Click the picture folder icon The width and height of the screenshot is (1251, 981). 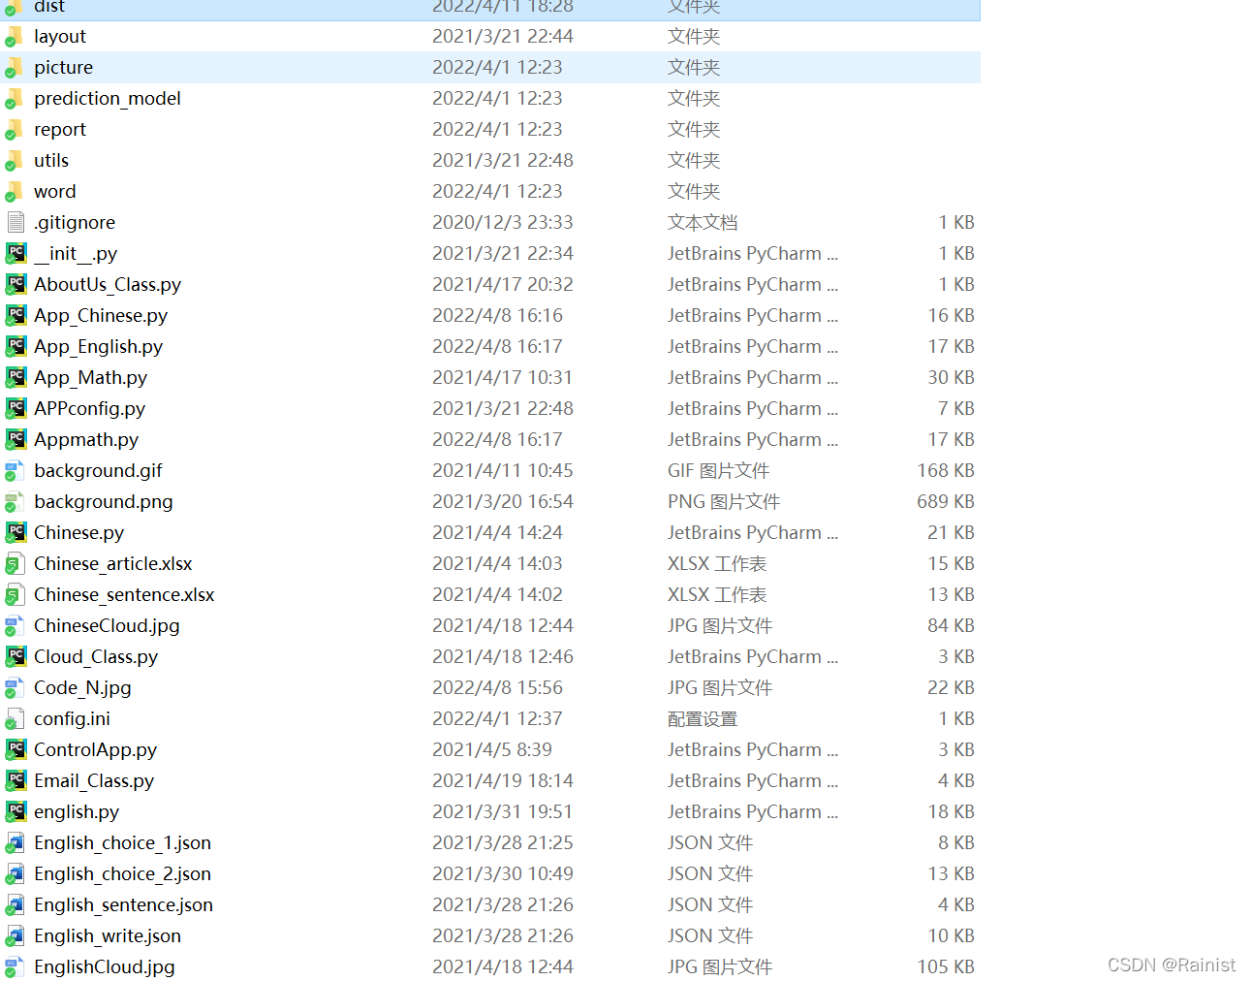(x=15, y=68)
